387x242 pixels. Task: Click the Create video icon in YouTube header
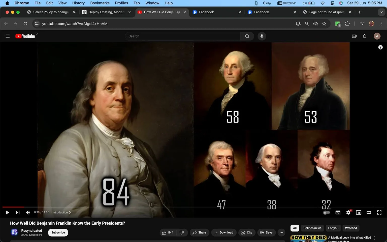pos(354,36)
